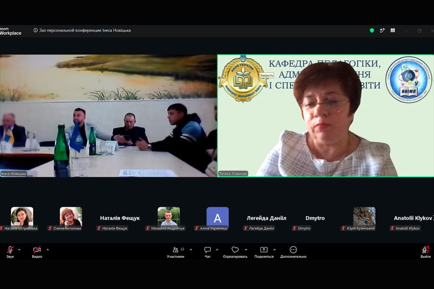The image size is (434, 289).
Task: Select Олена Антонова's participant thumbnail
Action: coord(71,216)
